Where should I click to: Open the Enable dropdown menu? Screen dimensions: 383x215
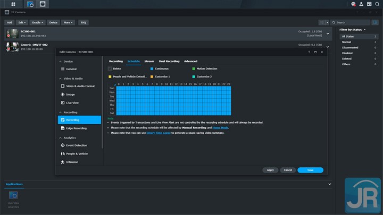[38, 22]
